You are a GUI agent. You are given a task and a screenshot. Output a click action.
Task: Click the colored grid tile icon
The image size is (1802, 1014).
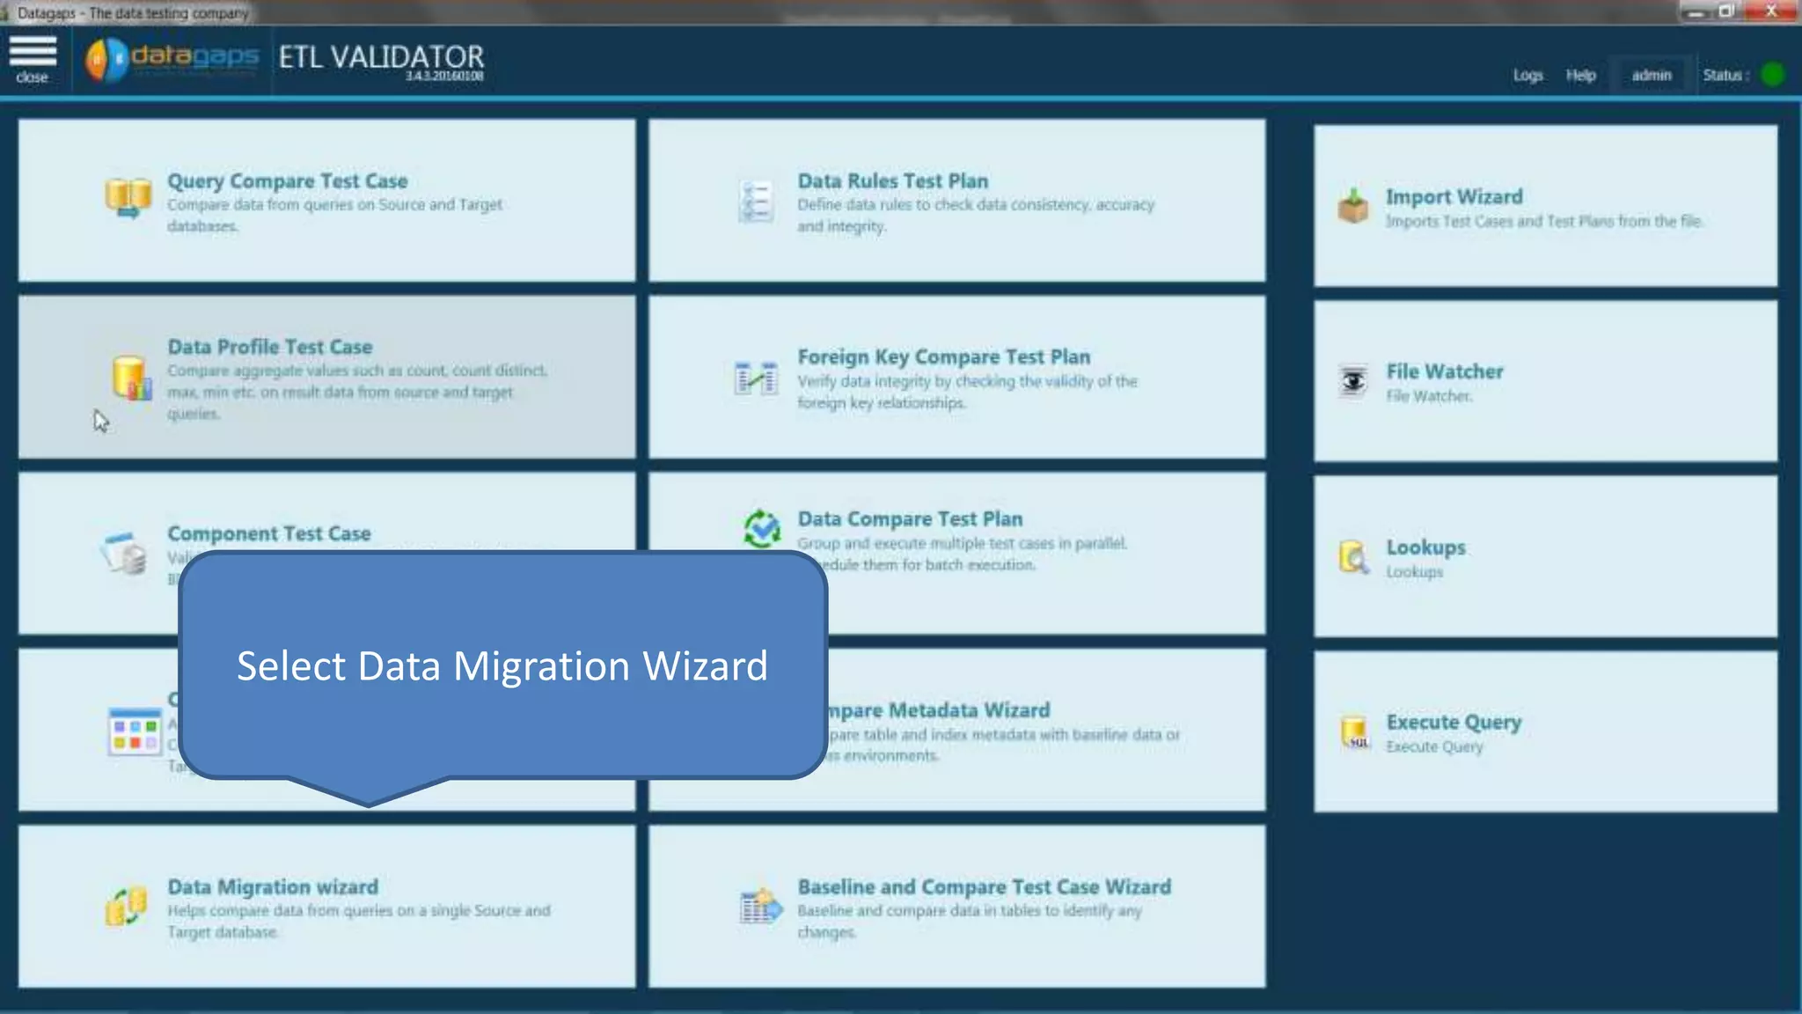click(135, 732)
